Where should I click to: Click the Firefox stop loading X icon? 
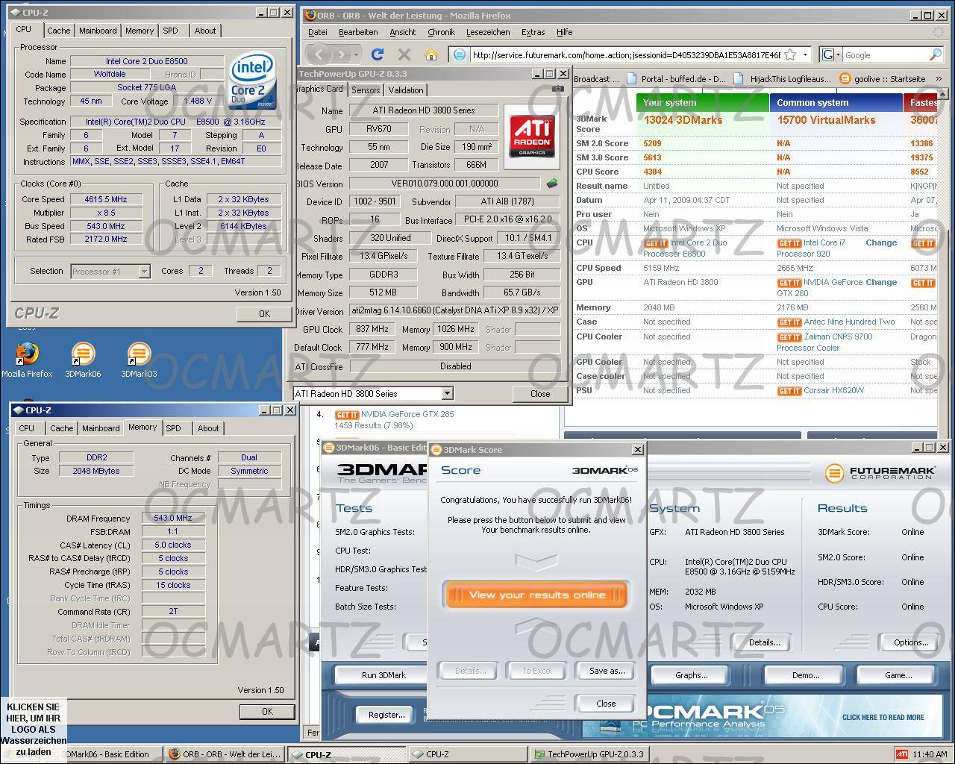pyautogui.click(x=404, y=54)
